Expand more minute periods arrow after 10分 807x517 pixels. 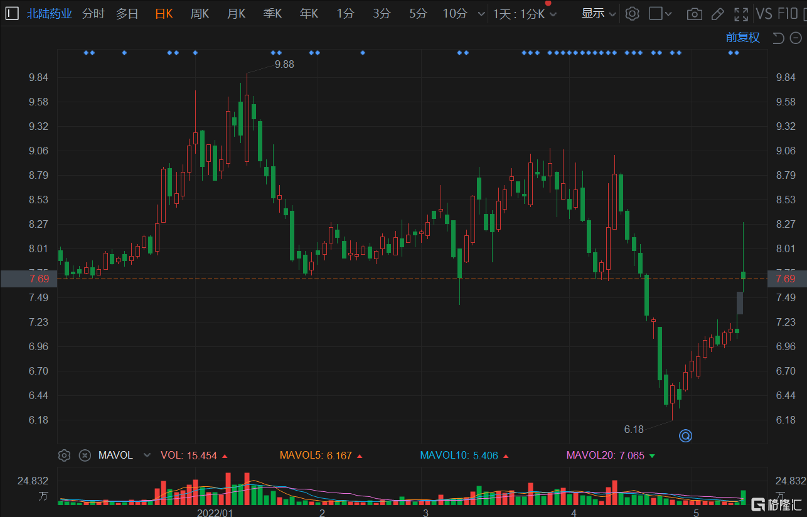pos(481,14)
